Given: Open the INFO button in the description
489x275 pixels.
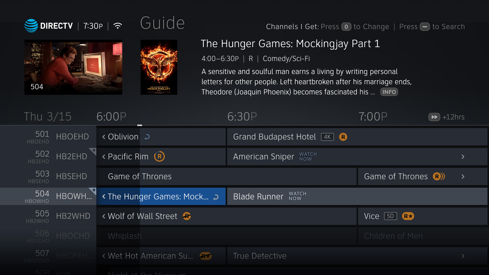Looking at the screenshot, I should pyautogui.click(x=389, y=92).
